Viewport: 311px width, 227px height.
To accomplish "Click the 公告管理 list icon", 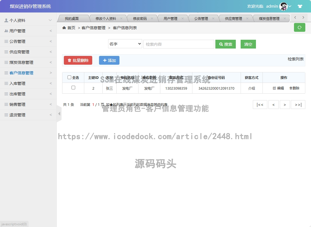I will tap(6, 41).
